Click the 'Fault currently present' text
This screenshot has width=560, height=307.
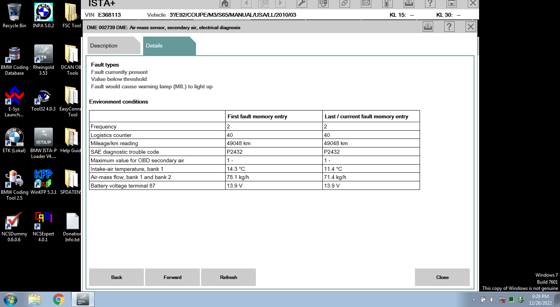tap(119, 72)
